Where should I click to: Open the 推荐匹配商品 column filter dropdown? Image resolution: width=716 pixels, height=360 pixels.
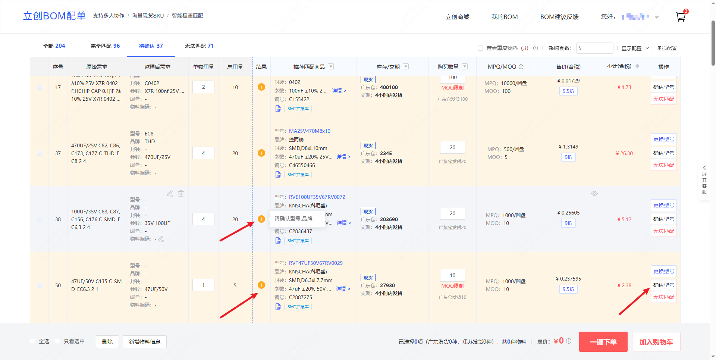point(331,67)
